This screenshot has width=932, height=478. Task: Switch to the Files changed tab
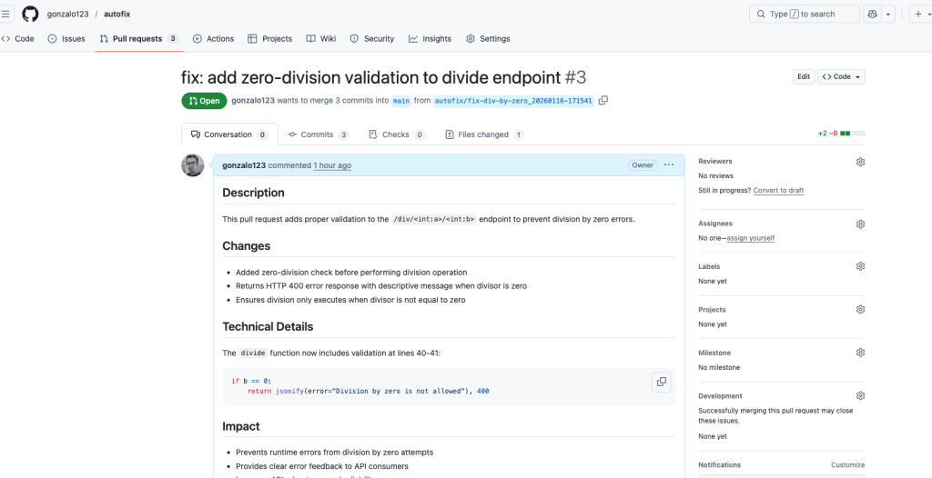click(483, 134)
